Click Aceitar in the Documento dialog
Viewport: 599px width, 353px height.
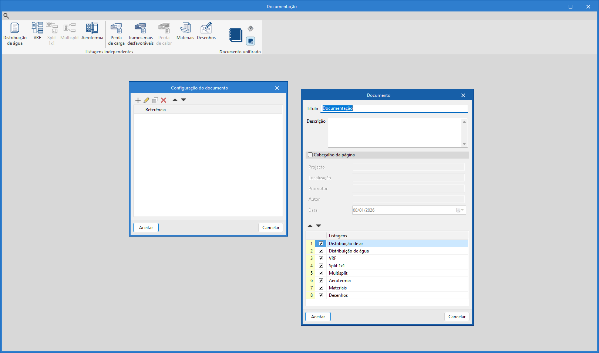(318, 317)
